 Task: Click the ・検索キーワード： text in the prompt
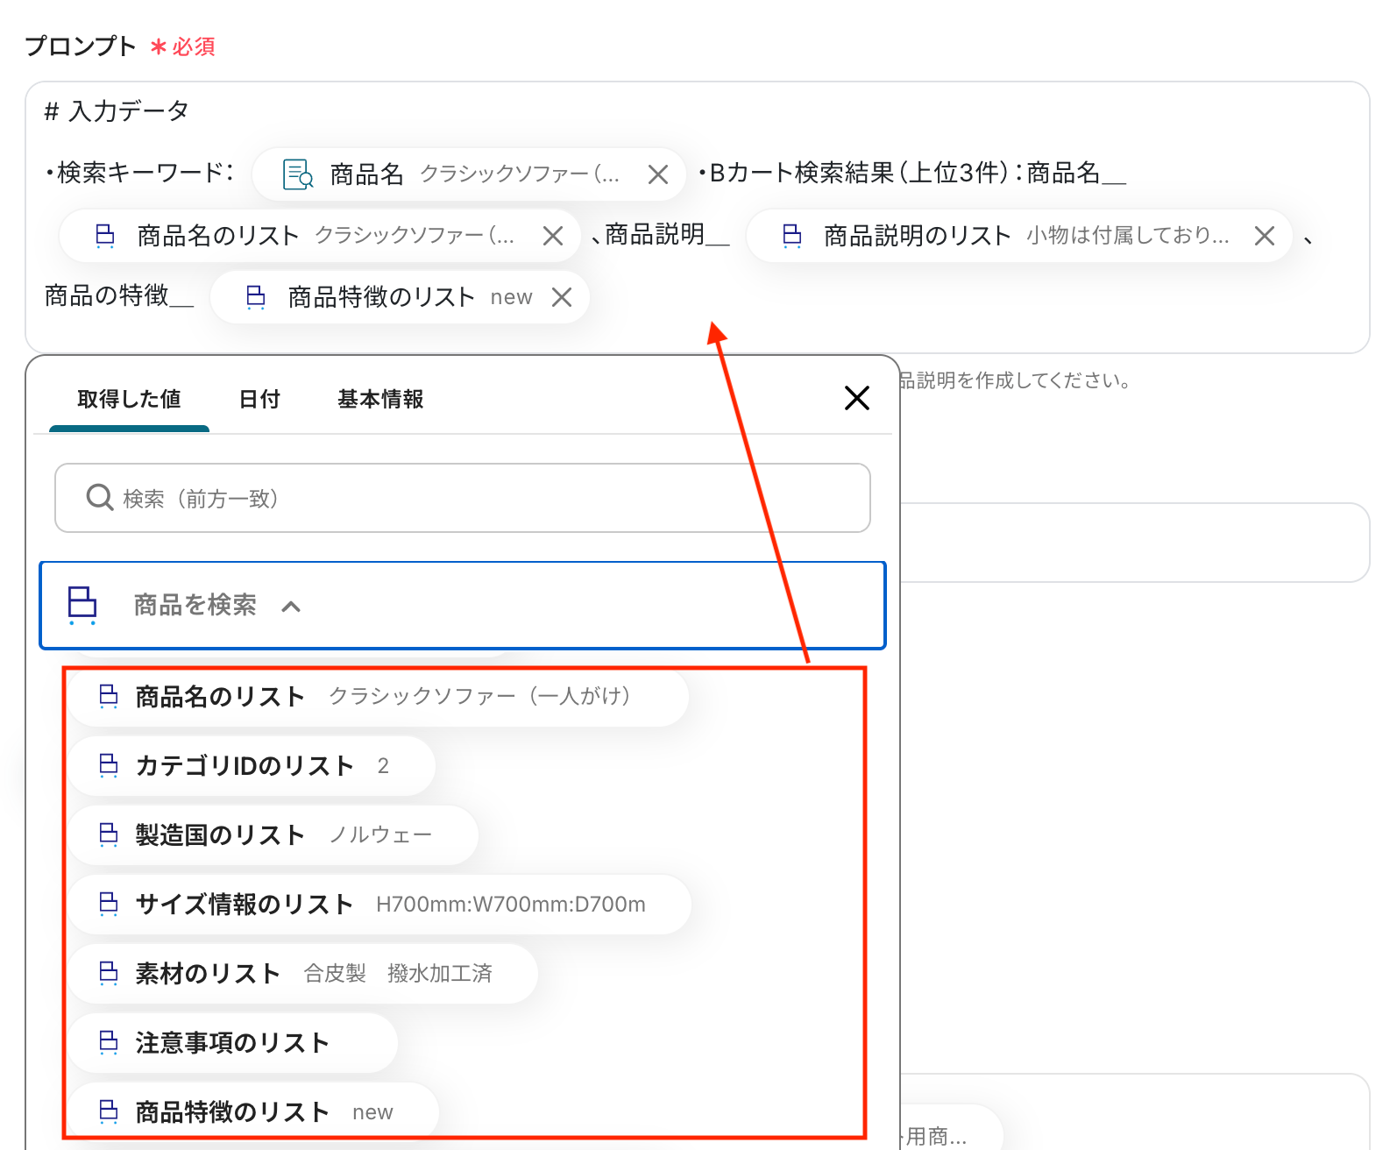[139, 173]
